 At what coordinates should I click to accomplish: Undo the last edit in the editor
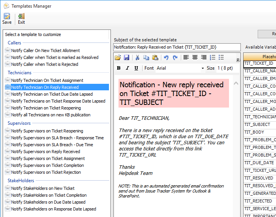point(166,57)
